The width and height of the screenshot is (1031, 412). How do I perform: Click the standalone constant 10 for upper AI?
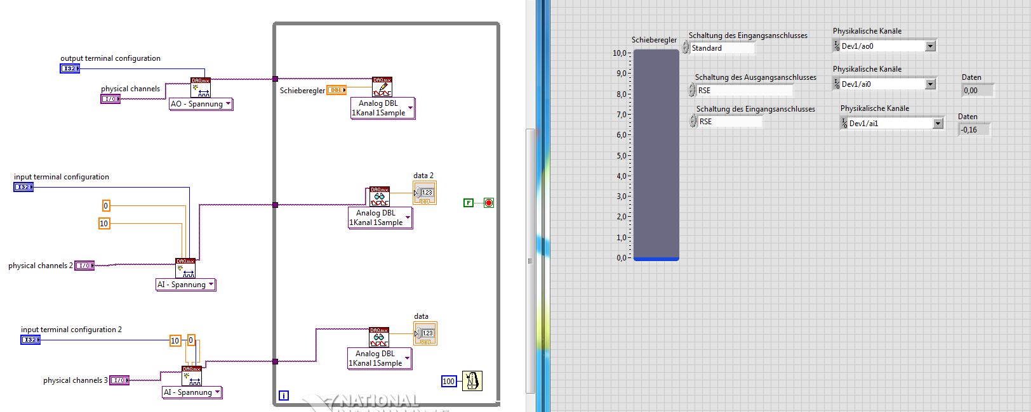pyautogui.click(x=104, y=223)
